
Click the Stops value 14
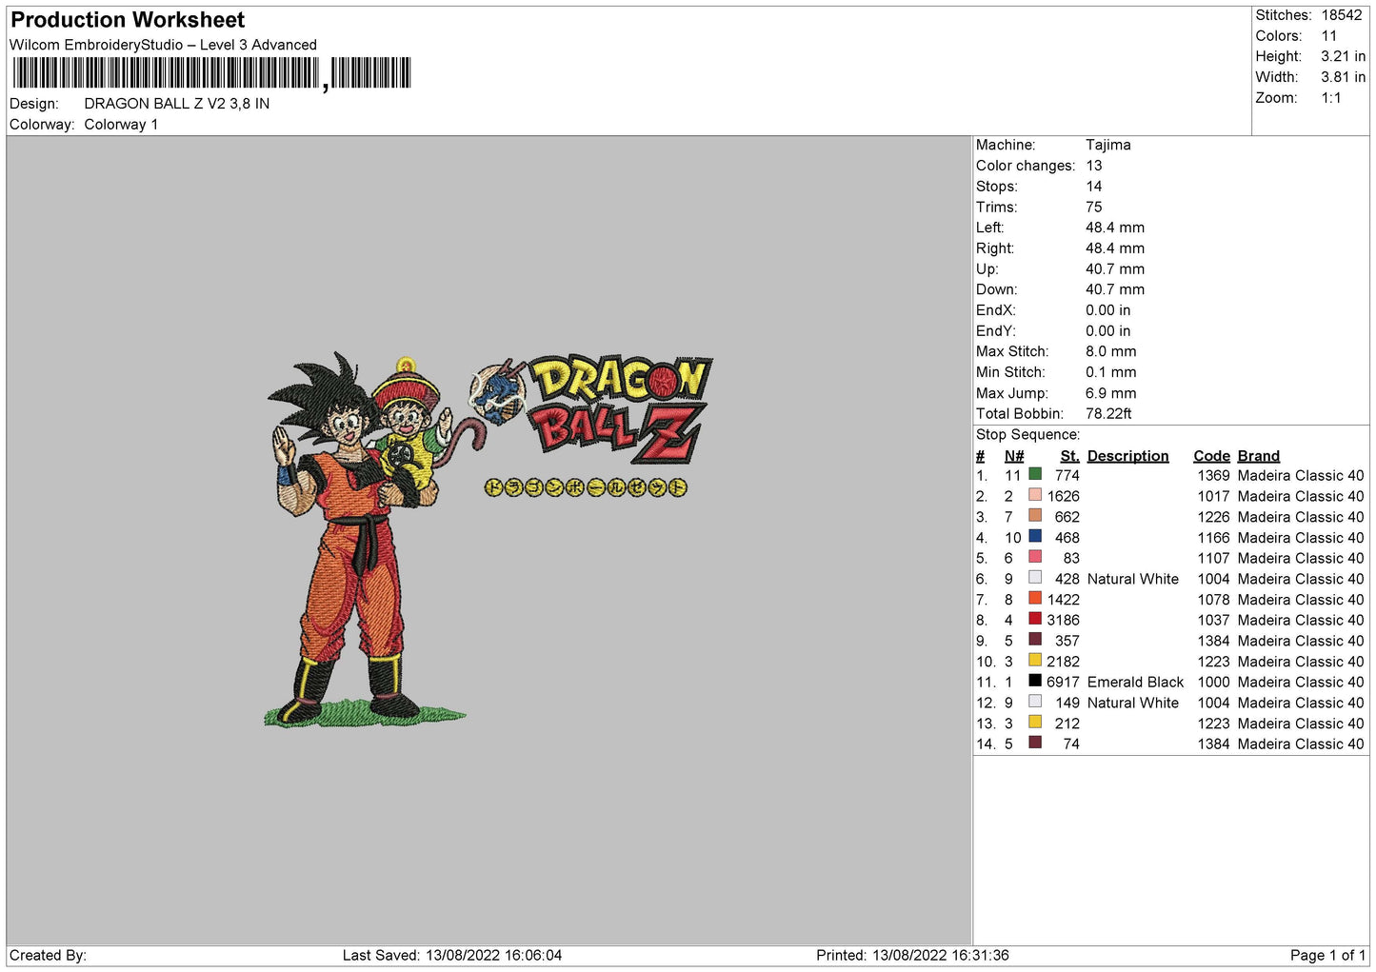(x=1094, y=187)
